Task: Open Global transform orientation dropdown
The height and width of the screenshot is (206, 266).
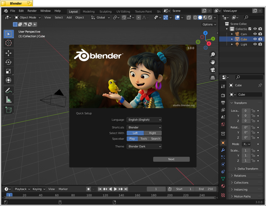Action: click(x=101, y=17)
